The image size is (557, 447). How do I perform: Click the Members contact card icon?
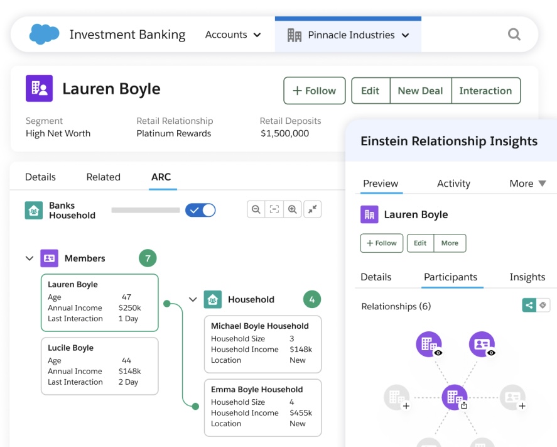pos(50,258)
